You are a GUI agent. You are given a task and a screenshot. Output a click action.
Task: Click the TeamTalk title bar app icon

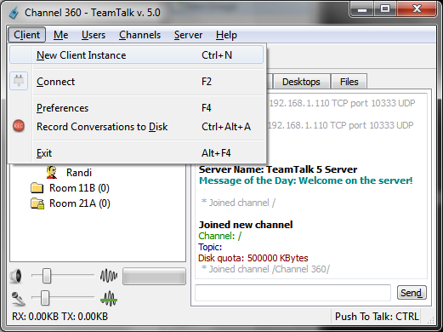tap(14, 13)
